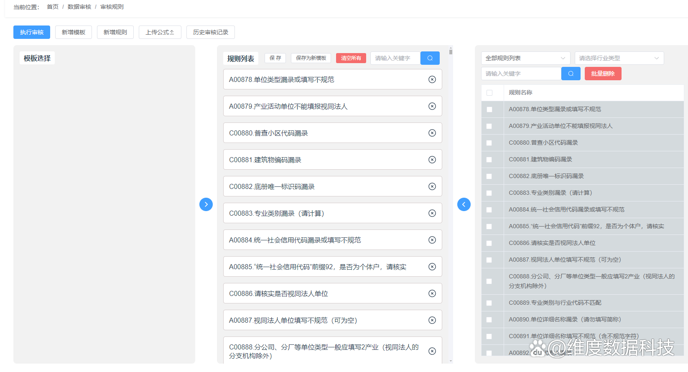
Task: Remove rule C00883 专业类别漏录 from list
Action: [x=432, y=213]
